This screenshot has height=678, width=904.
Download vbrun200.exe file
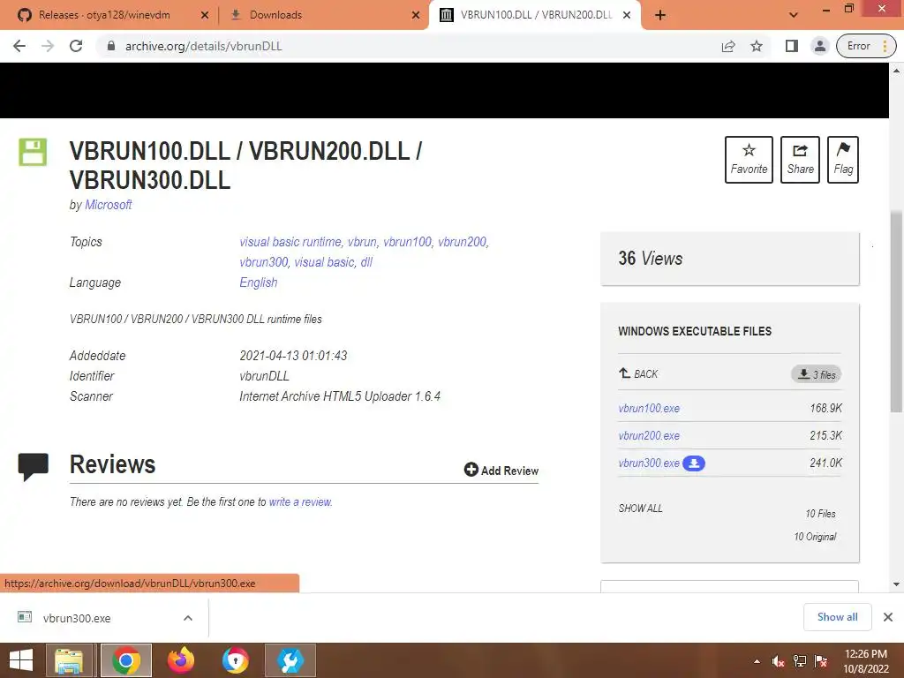click(649, 436)
